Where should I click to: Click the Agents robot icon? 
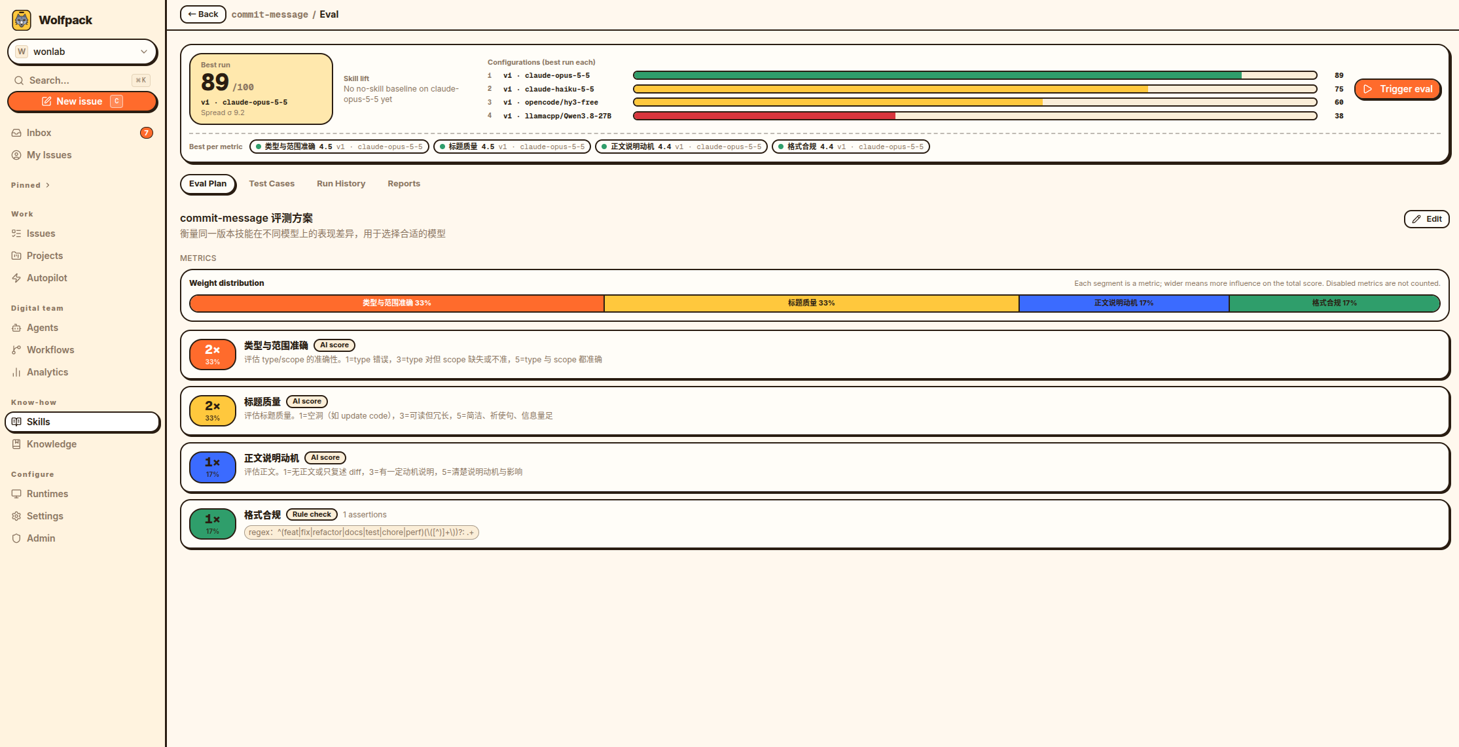click(x=16, y=328)
